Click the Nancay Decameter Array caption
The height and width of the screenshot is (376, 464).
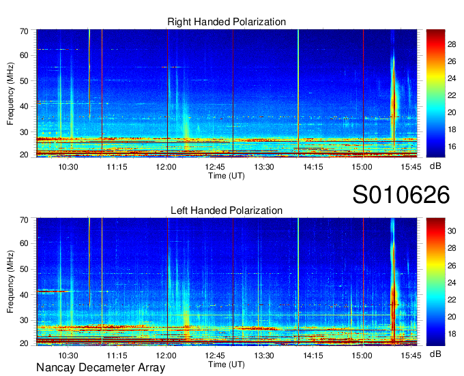[x=100, y=368]
